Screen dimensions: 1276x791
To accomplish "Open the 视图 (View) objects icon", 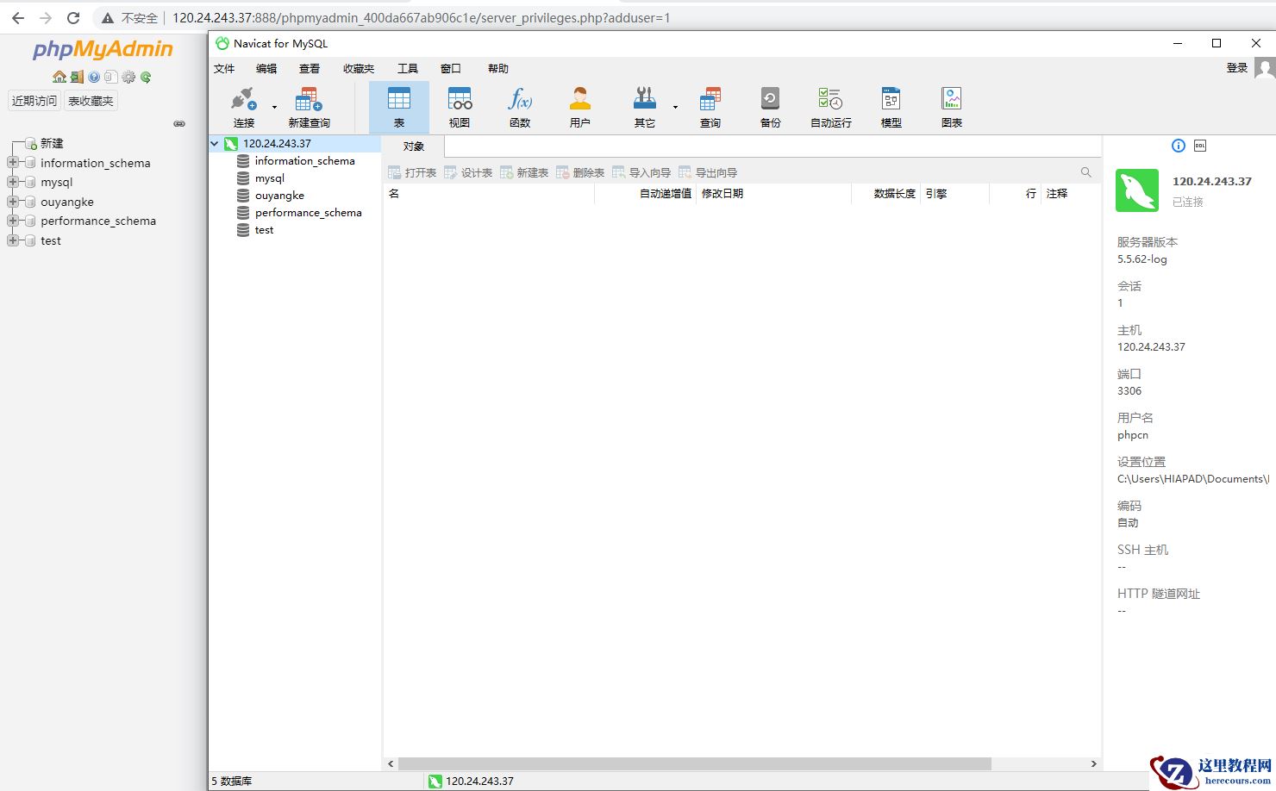I will tap(460, 107).
